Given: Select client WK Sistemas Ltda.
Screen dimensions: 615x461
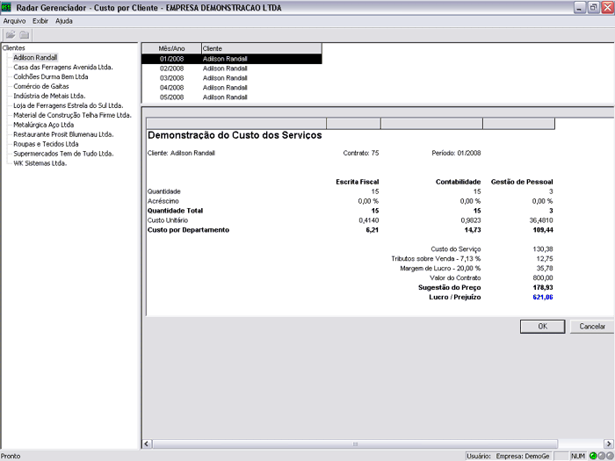Looking at the screenshot, I should 40,162.
